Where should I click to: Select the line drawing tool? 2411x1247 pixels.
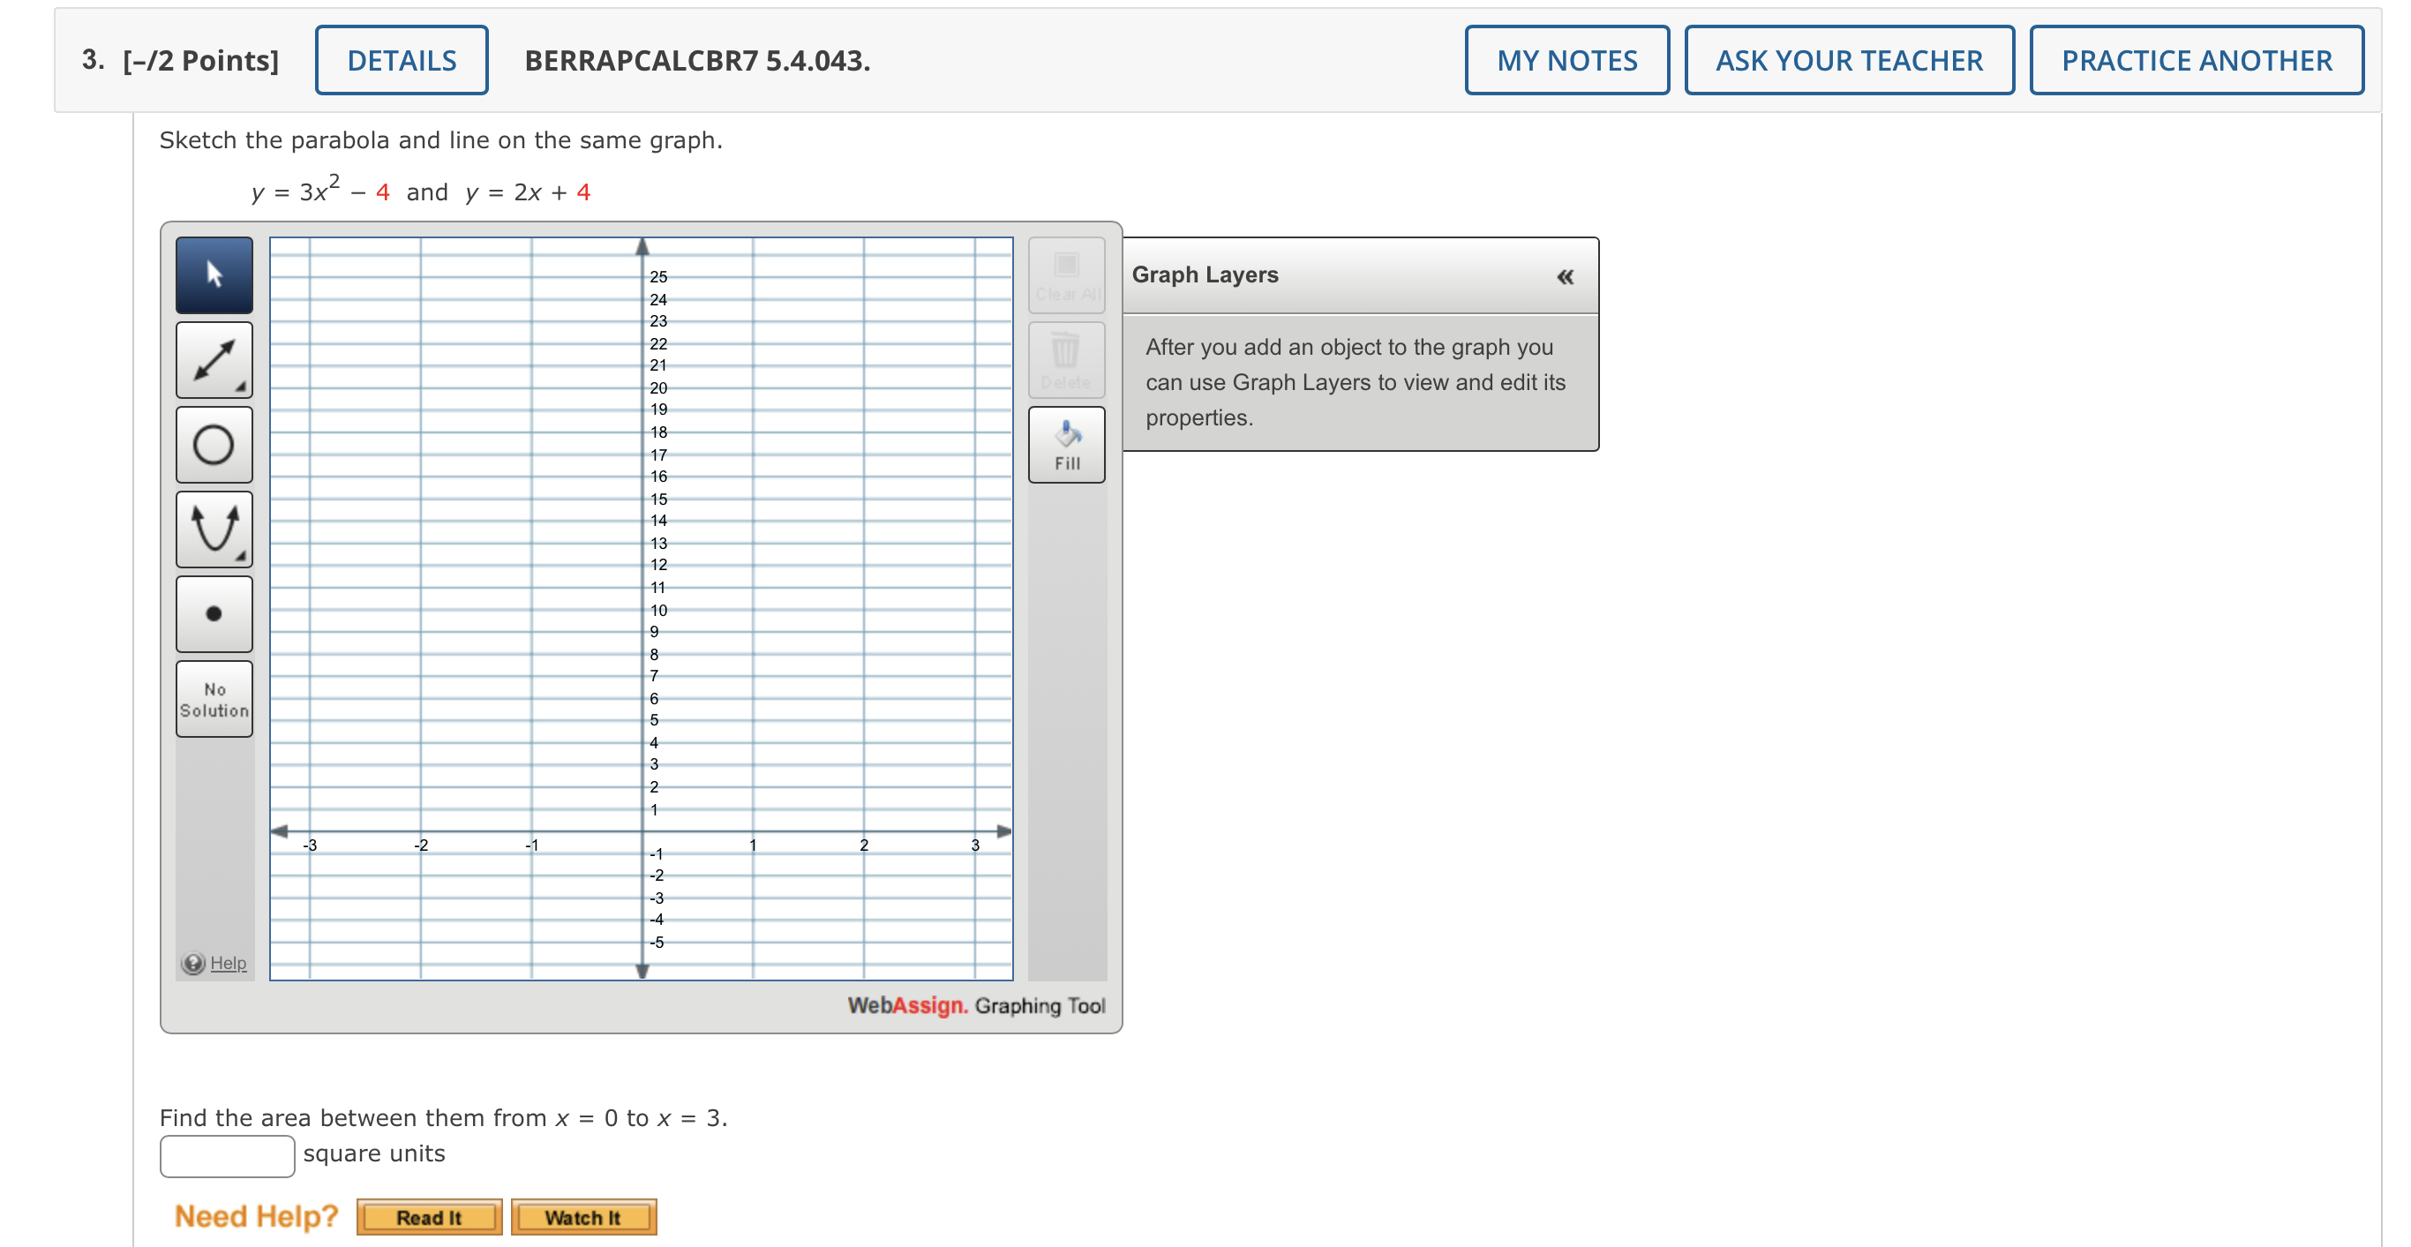coord(214,359)
